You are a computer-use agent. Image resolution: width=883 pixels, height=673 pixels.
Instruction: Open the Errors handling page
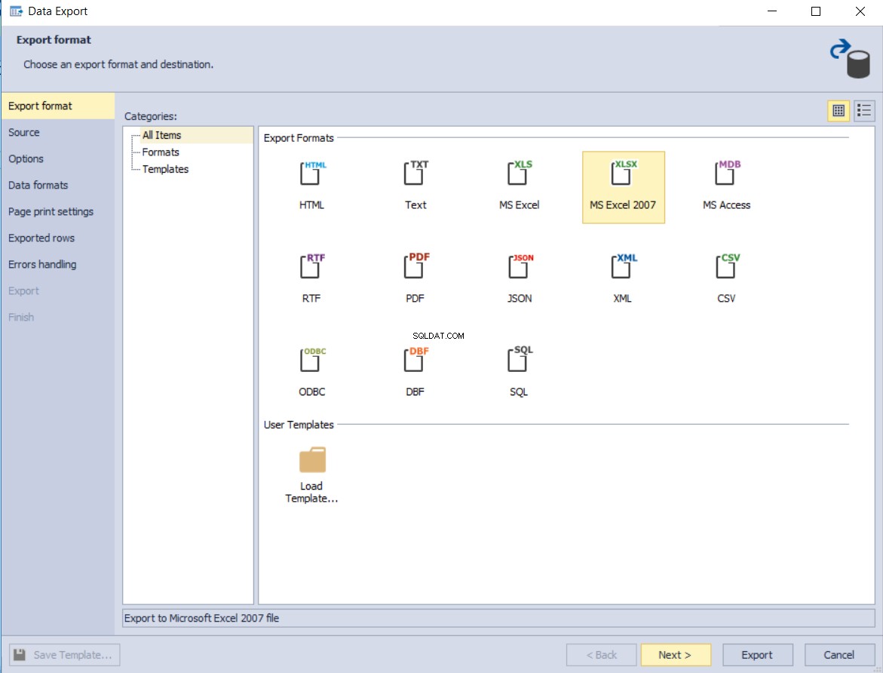(57, 265)
